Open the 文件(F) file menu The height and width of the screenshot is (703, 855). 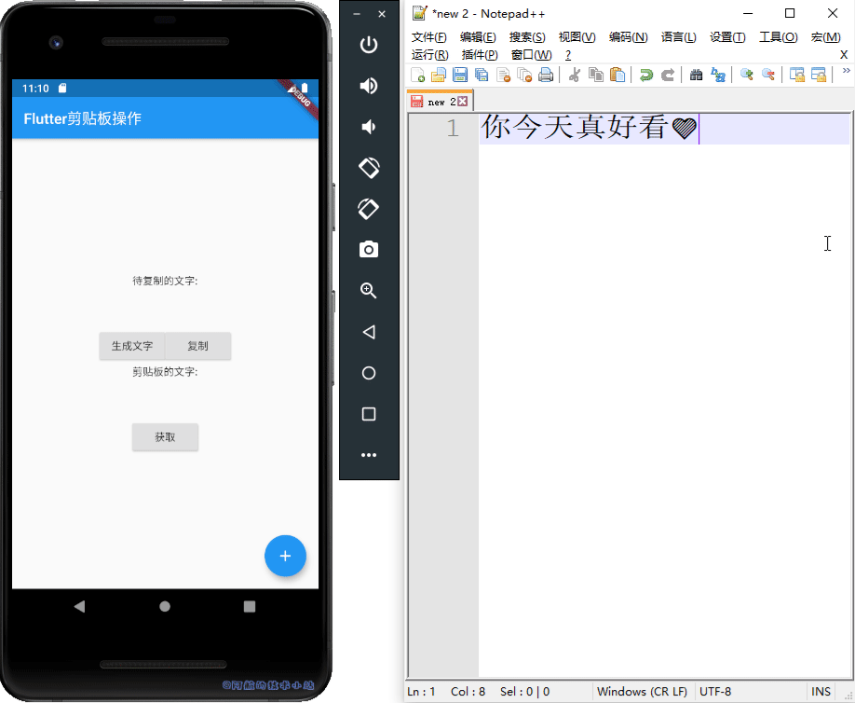pos(429,37)
